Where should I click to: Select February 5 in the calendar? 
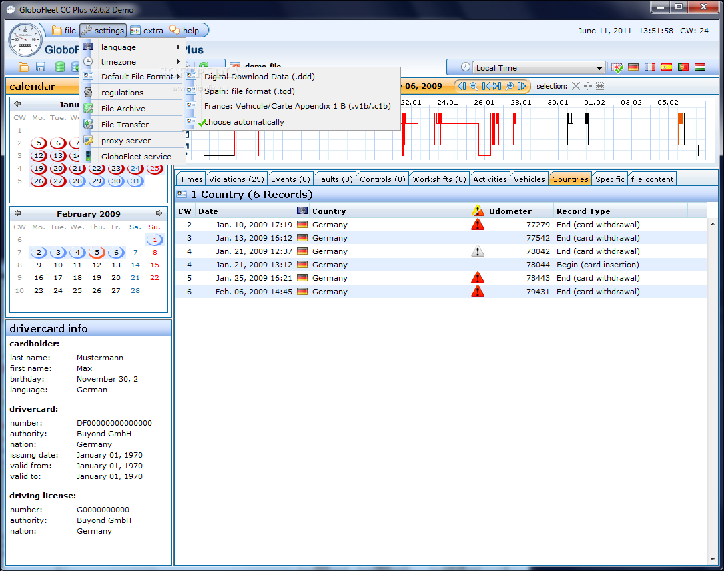click(97, 253)
